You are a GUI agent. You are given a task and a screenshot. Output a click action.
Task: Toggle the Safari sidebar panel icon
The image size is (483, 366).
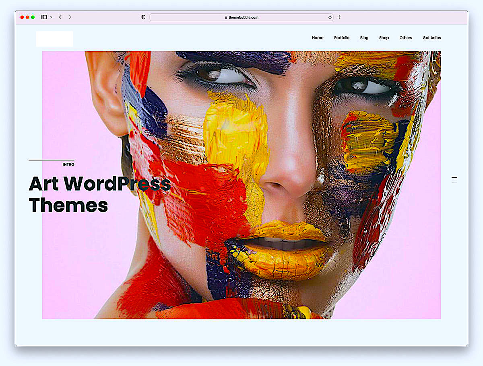tap(44, 17)
